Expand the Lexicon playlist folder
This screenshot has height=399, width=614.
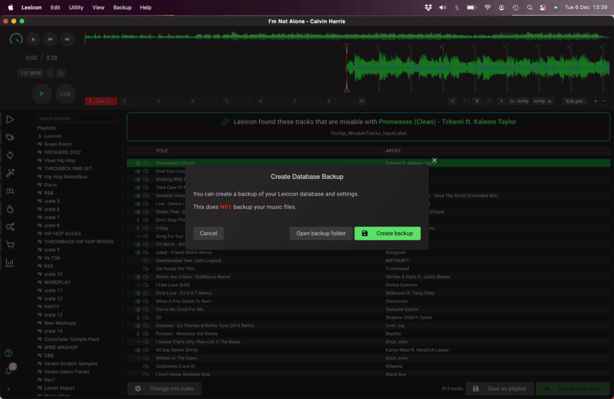pos(40,136)
